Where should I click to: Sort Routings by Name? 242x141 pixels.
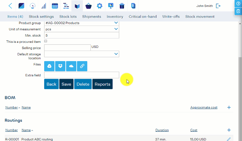[26, 130]
